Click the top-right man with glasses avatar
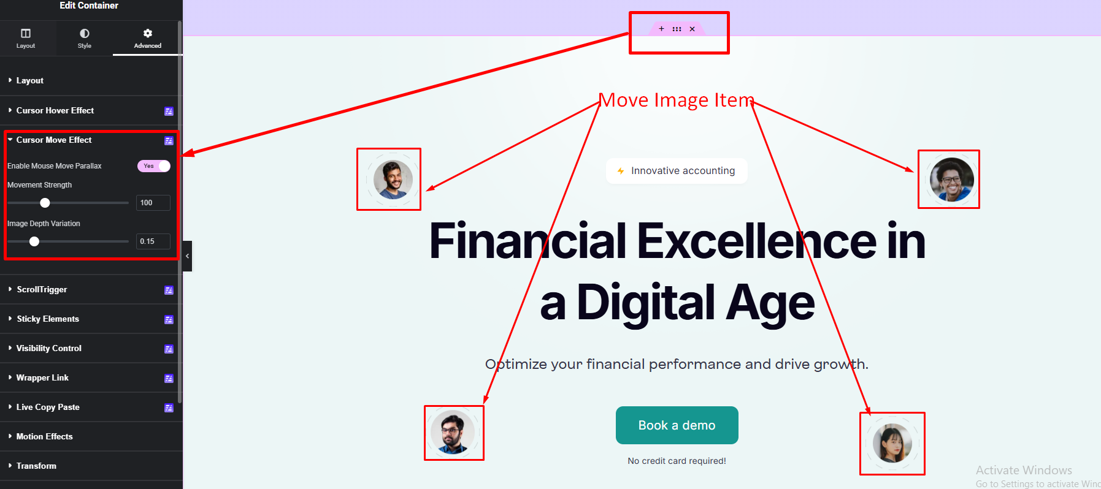 951,180
